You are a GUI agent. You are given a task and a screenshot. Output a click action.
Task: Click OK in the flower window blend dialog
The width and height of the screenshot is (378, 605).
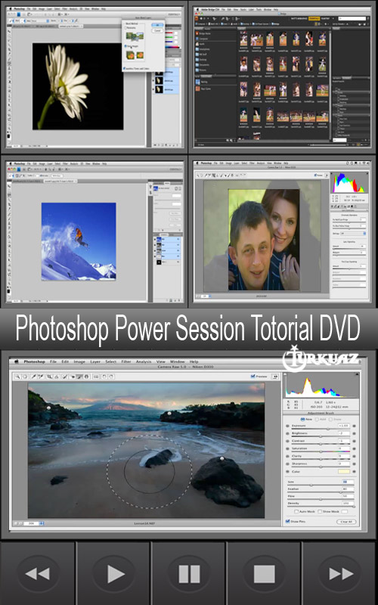point(157,25)
